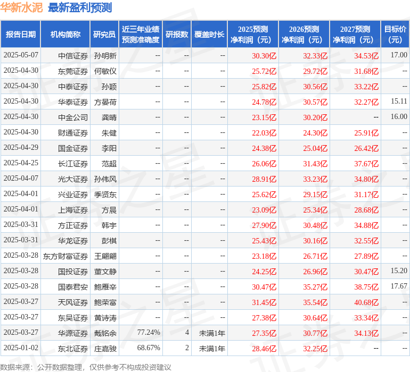Click 国泰君安 target price 17.67
Viewport: 410px width, 372px height.
[399, 286]
